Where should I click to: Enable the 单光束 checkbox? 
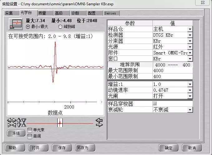tap(30, 130)
